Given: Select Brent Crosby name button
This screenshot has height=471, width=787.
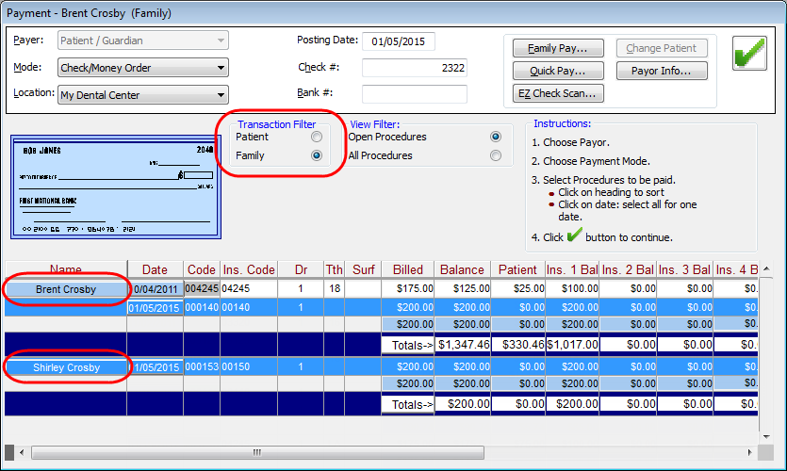Looking at the screenshot, I should coord(66,289).
